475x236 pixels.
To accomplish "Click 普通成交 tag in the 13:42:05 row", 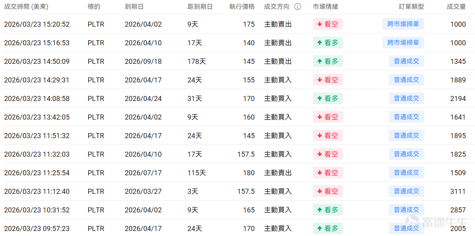I will 407,117.
